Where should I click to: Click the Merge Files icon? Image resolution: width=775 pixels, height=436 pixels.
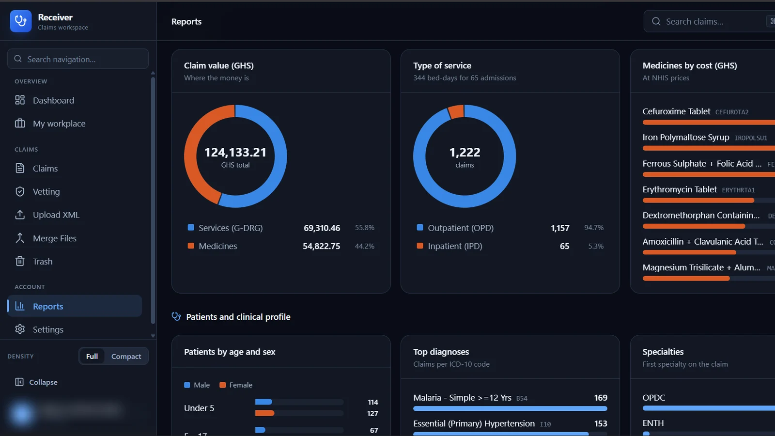pos(20,238)
